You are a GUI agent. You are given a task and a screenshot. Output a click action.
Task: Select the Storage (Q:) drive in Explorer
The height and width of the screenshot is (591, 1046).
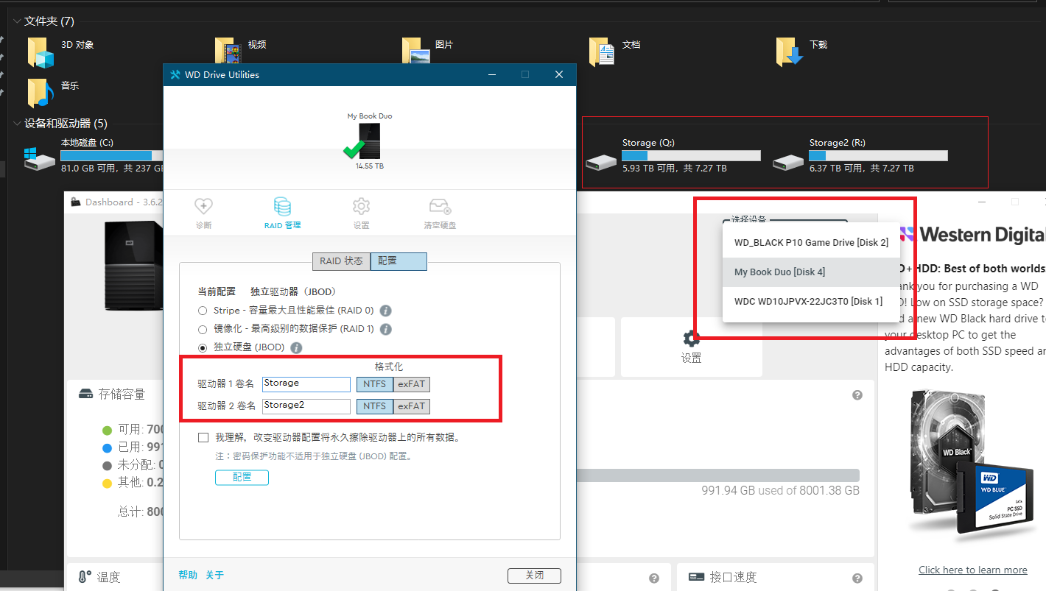pyautogui.click(x=673, y=155)
